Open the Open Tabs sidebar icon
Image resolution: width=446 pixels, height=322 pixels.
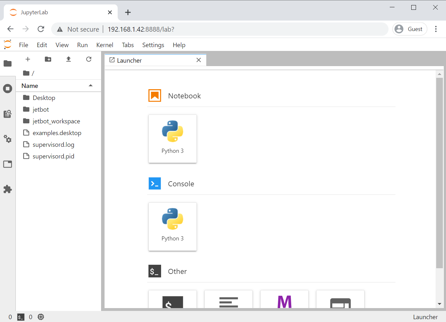8,164
